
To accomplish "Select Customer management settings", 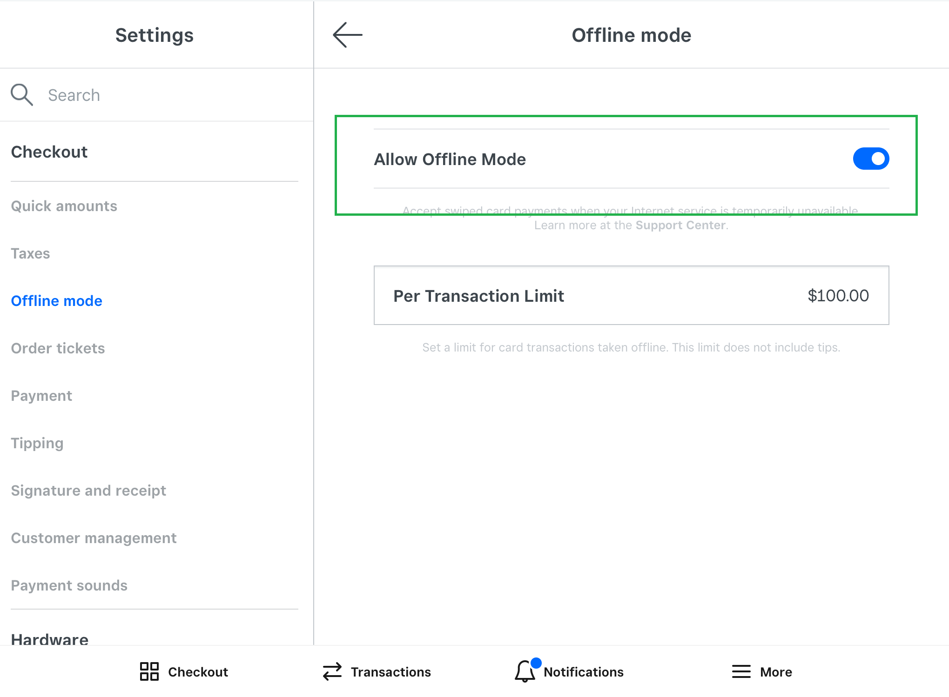I will (x=94, y=538).
